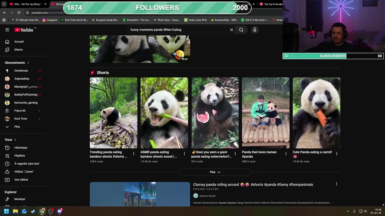Open the taskbar volume control
The height and width of the screenshot is (216, 385).
tap(366, 211)
